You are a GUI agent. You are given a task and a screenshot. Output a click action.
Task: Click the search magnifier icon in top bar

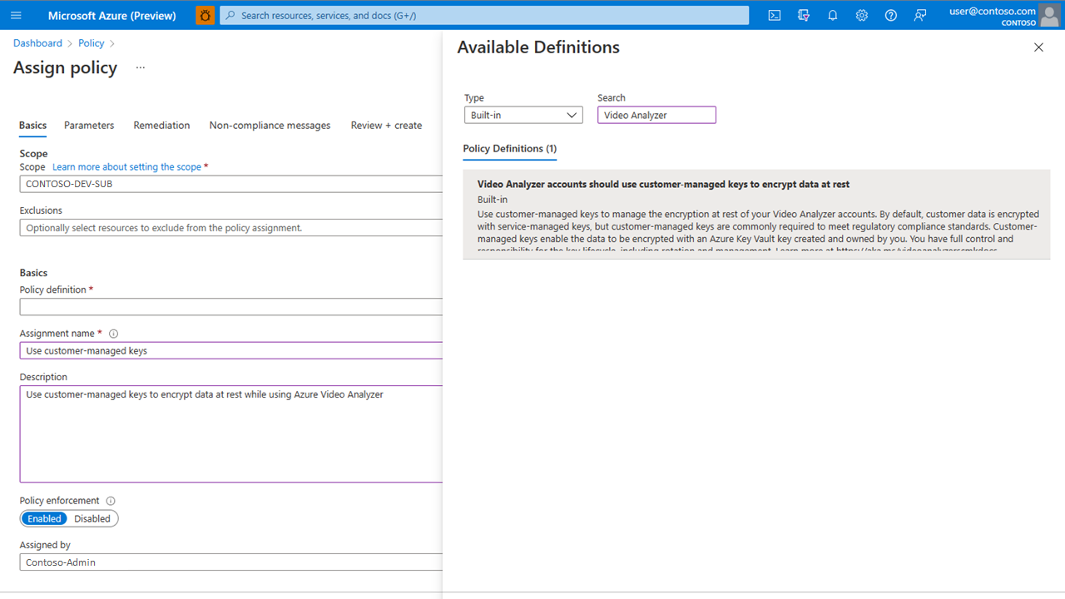pyautogui.click(x=230, y=15)
